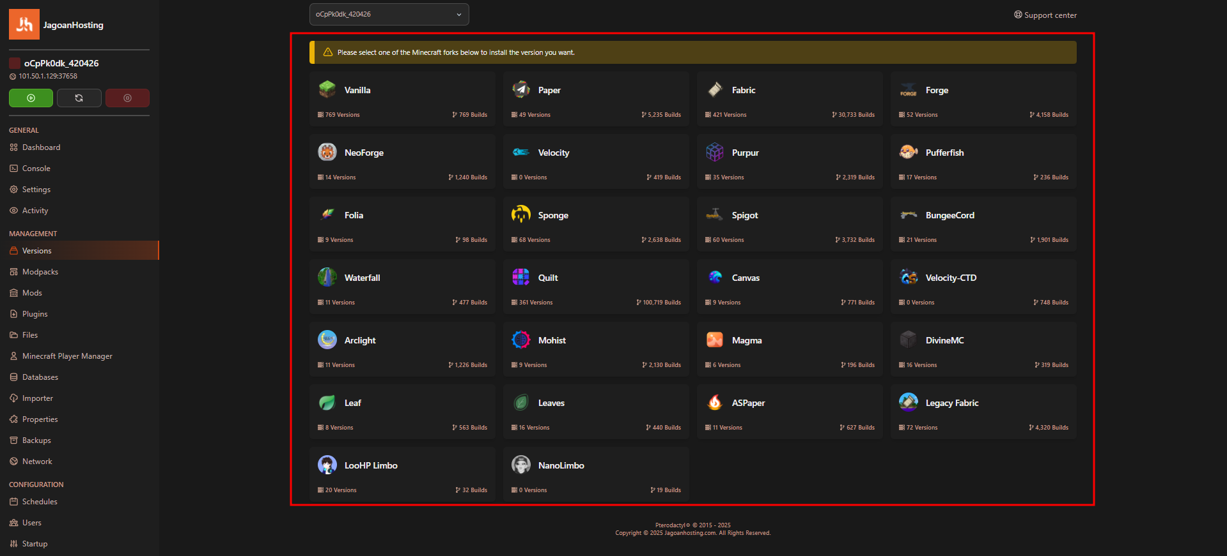Click the Canvas icon
This screenshot has height=556, width=1227.
715,277
